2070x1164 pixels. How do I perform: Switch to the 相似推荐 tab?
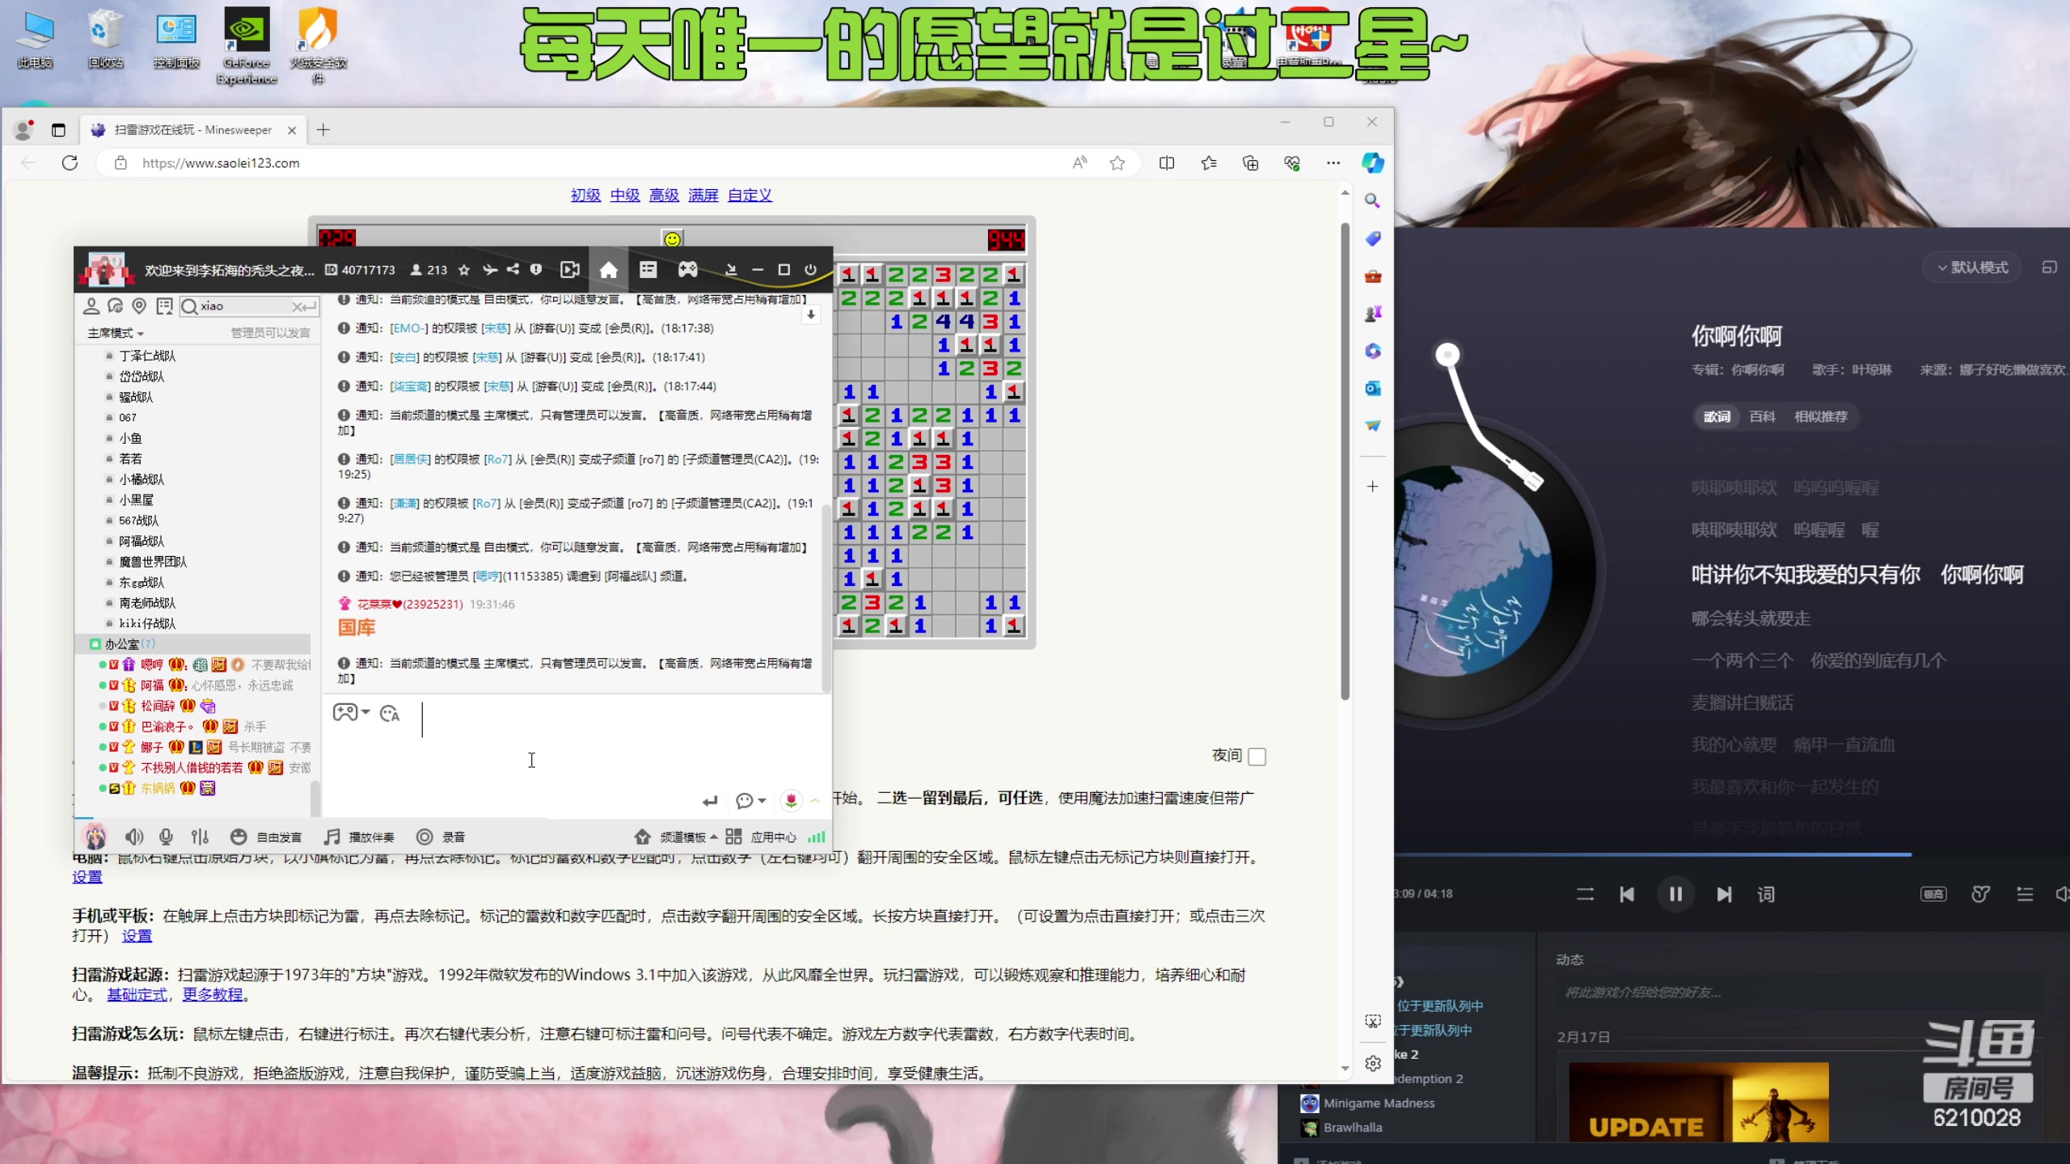click(1821, 416)
